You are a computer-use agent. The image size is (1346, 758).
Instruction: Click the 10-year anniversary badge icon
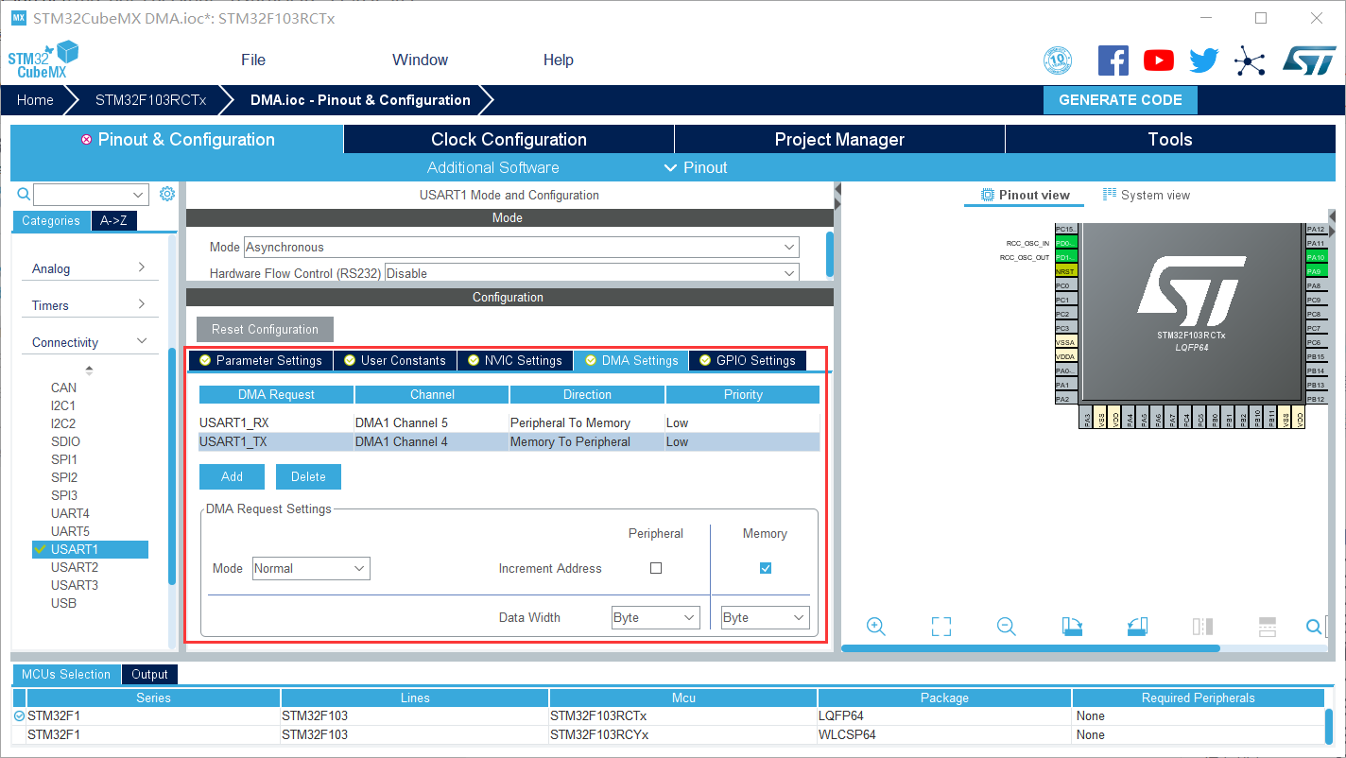pos(1058,60)
